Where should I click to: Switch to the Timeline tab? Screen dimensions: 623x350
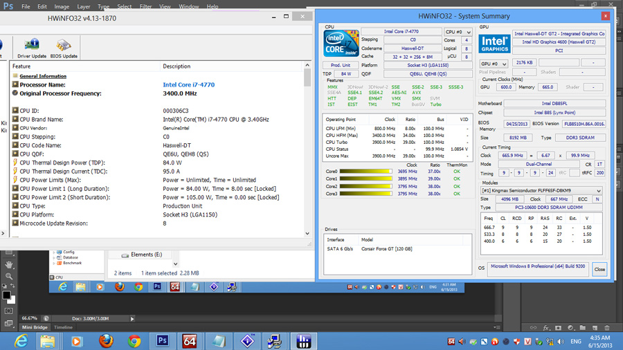63,327
